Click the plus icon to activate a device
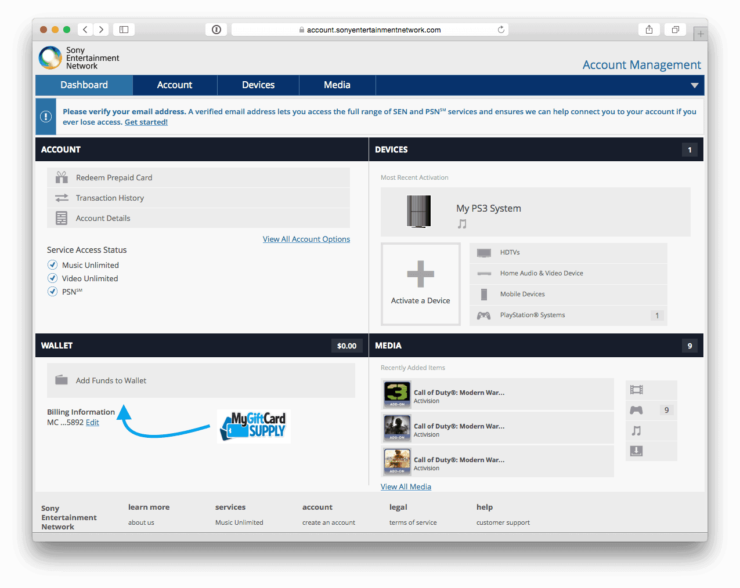 (x=421, y=274)
